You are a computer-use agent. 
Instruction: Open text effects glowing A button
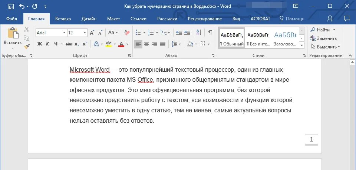click(x=96, y=44)
